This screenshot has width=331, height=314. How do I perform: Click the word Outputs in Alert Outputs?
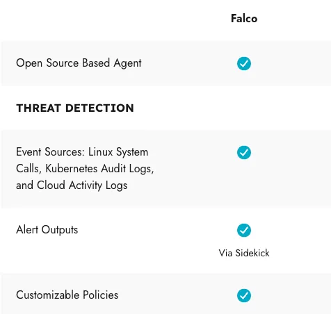tap(60, 230)
